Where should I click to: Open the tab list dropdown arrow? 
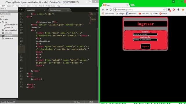tap(97, 10)
